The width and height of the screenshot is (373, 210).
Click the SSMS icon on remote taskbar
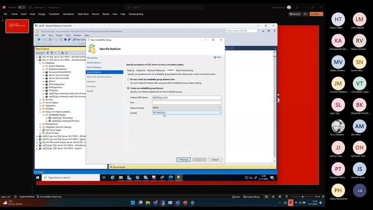pyautogui.click(x=179, y=177)
